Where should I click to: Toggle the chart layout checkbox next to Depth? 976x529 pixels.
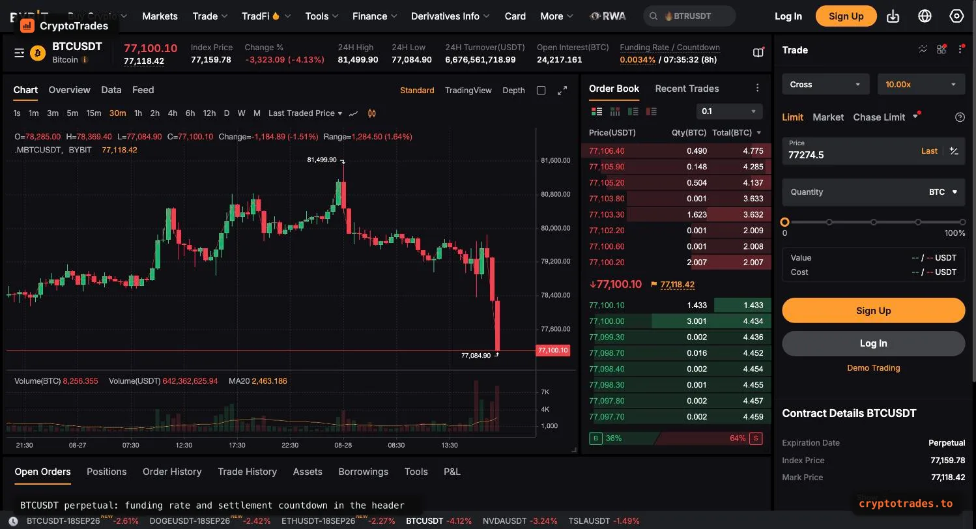(541, 91)
